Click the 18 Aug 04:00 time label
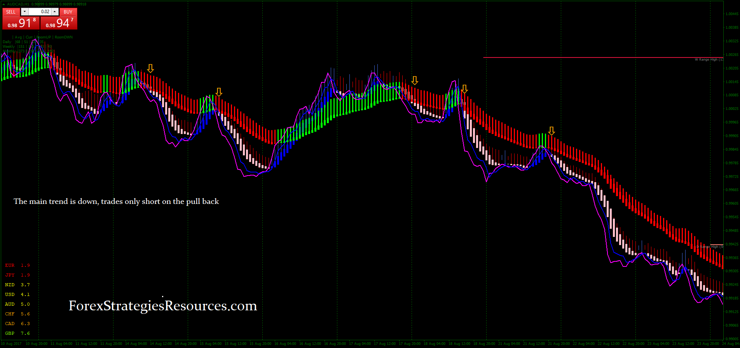The height and width of the screenshot is (348, 740). 435,344
